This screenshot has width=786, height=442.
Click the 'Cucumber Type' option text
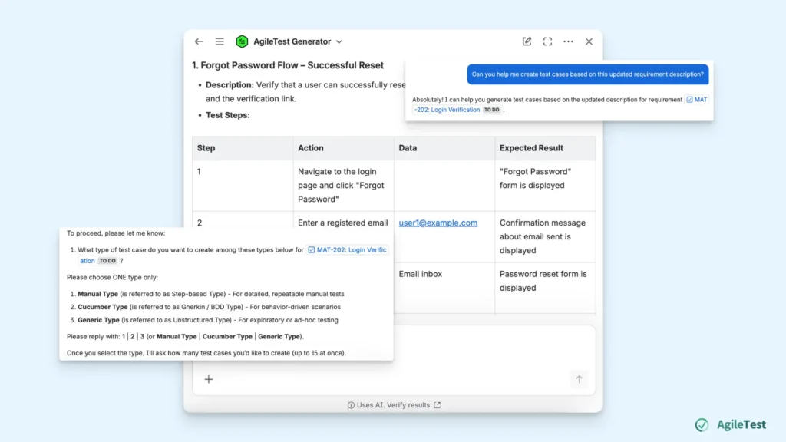pyautogui.click(x=103, y=307)
